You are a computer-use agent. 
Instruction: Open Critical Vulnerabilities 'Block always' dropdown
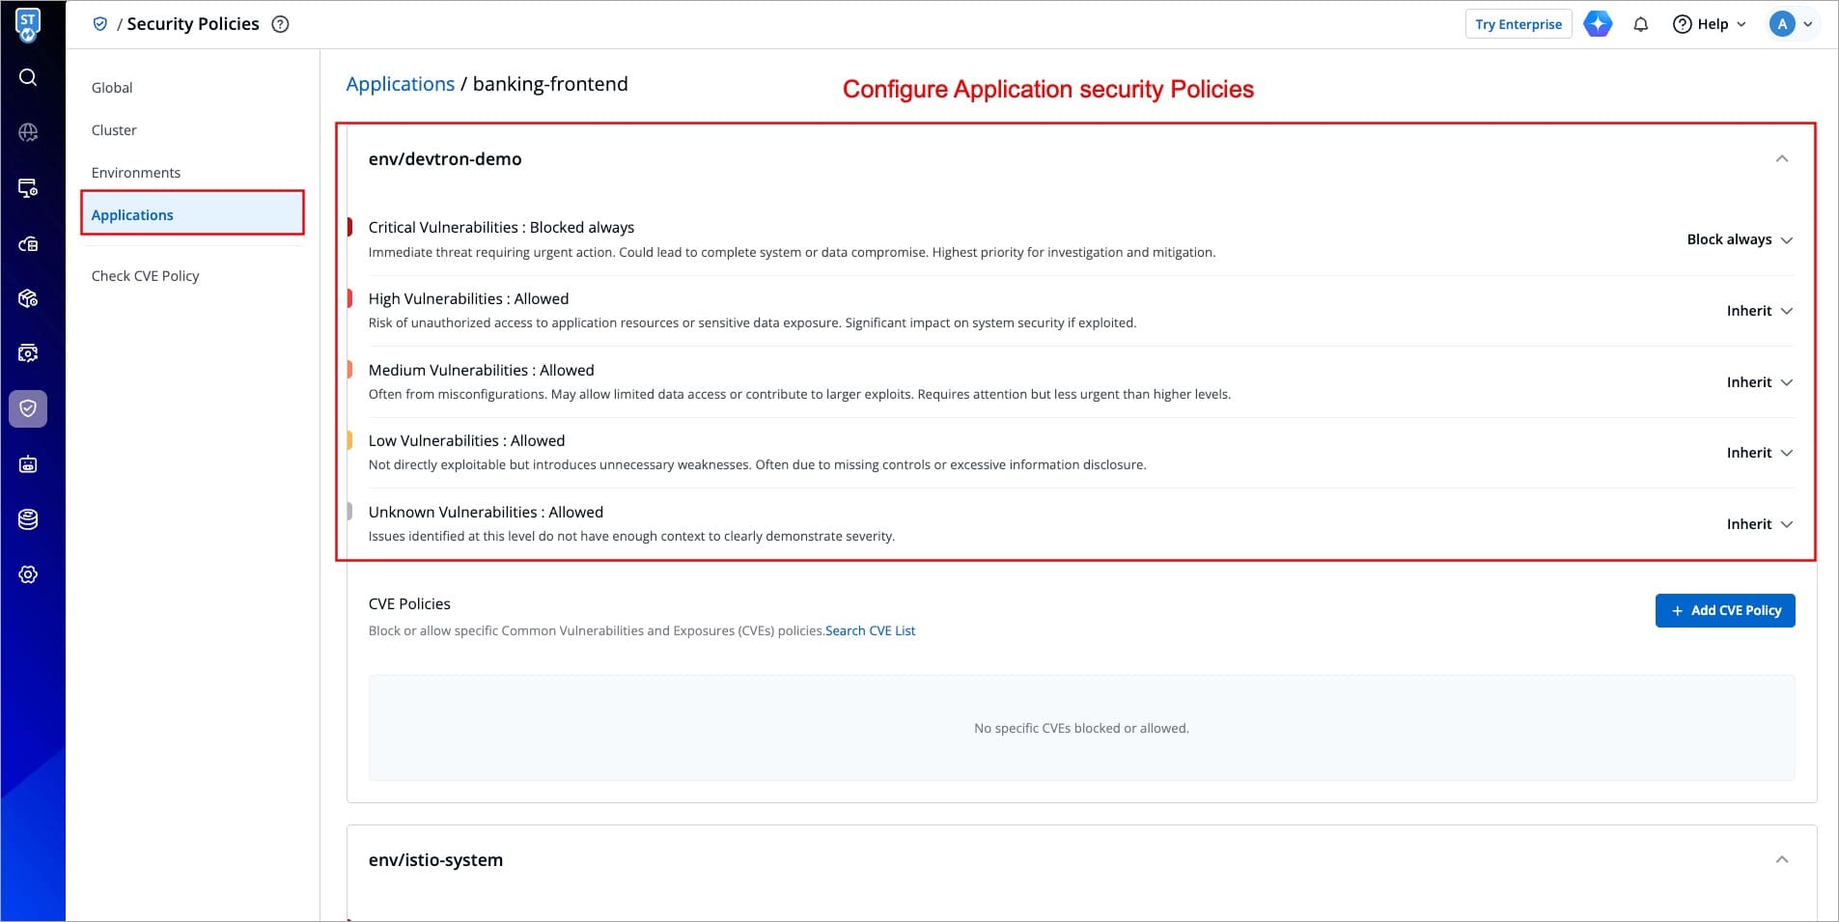(x=1739, y=239)
